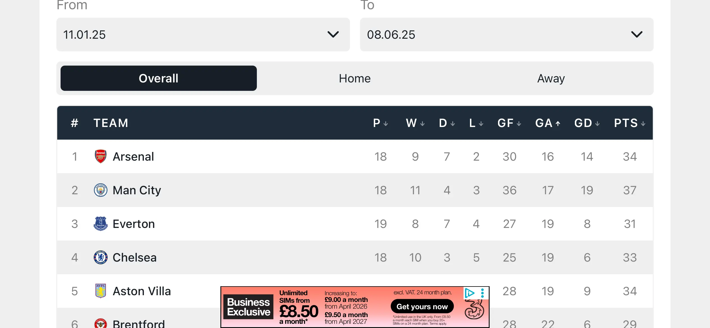Click the Chelsea club crest
710x328 pixels.
click(x=100, y=257)
